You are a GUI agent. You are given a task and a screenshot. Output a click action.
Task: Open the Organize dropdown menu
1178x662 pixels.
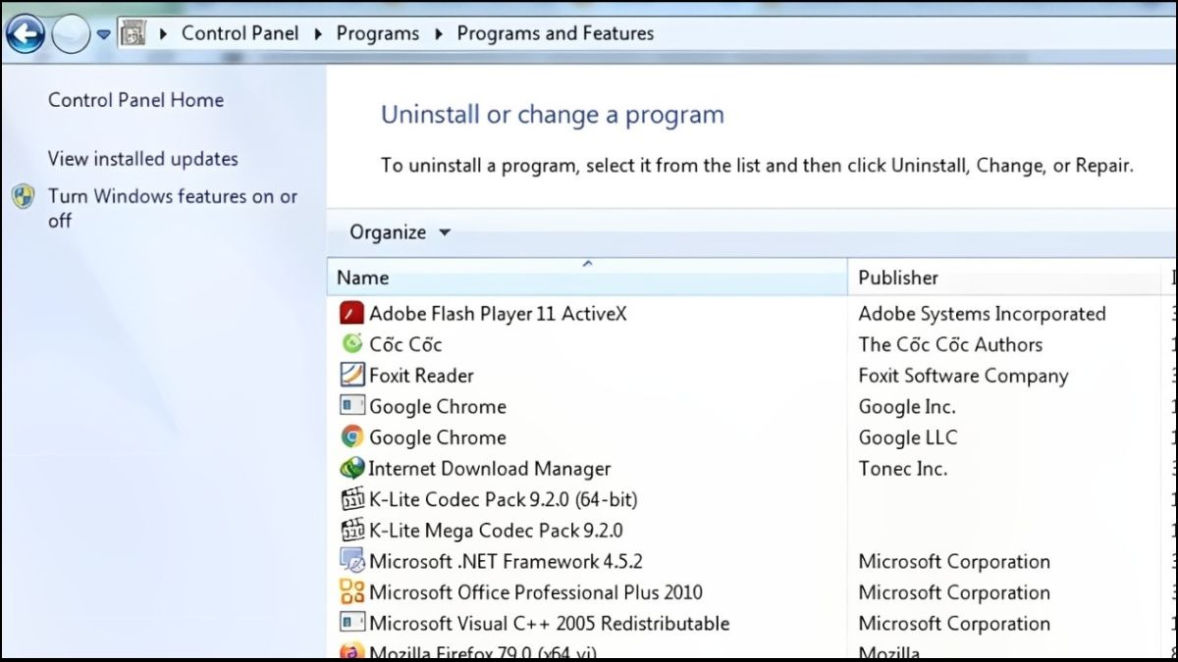point(400,232)
